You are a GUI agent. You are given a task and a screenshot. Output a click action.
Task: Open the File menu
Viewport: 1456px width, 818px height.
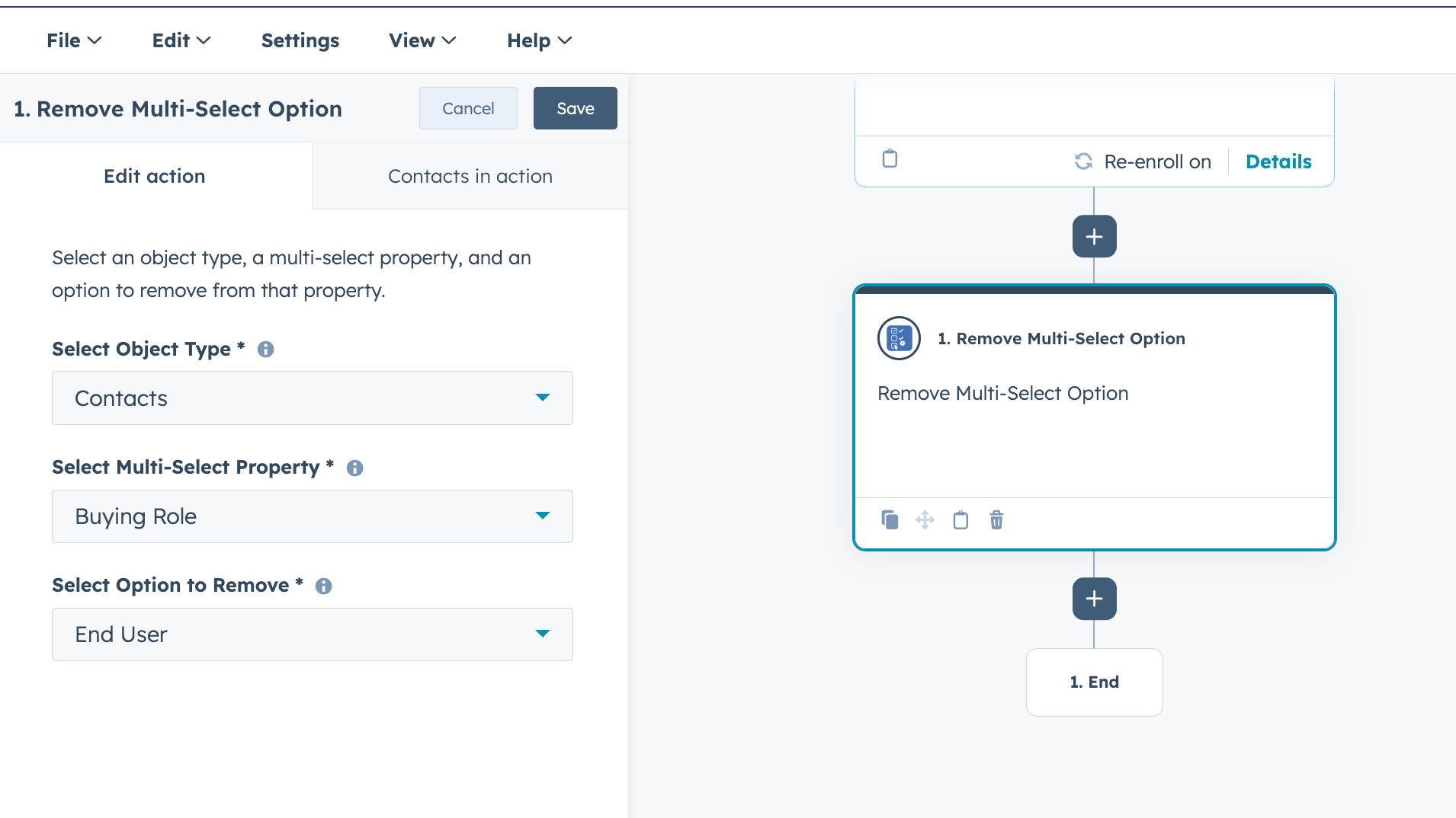pyautogui.click(x=73, y=40)
